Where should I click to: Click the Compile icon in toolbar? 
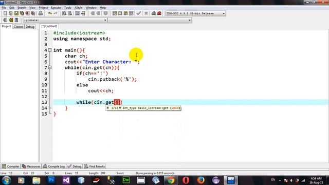[114, 13]
